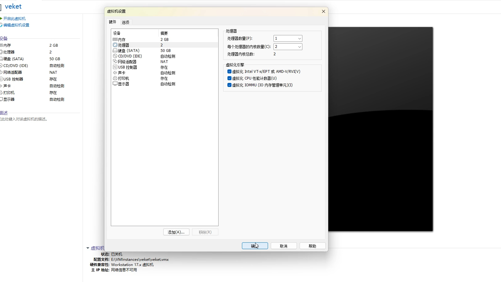Screen dimensions: 501x282
Task: Click the Workstation 17.x 虚拟机 compatibility text
Action: (x=132, y=264)
